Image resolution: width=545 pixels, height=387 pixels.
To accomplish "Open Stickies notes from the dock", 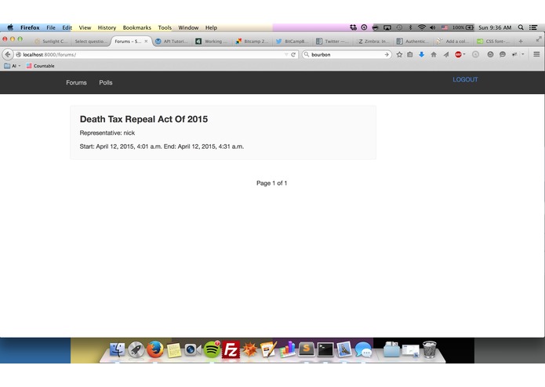I will [x=174, y=350].
